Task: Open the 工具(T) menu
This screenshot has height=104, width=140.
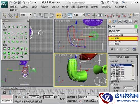Action: point(24,7)
